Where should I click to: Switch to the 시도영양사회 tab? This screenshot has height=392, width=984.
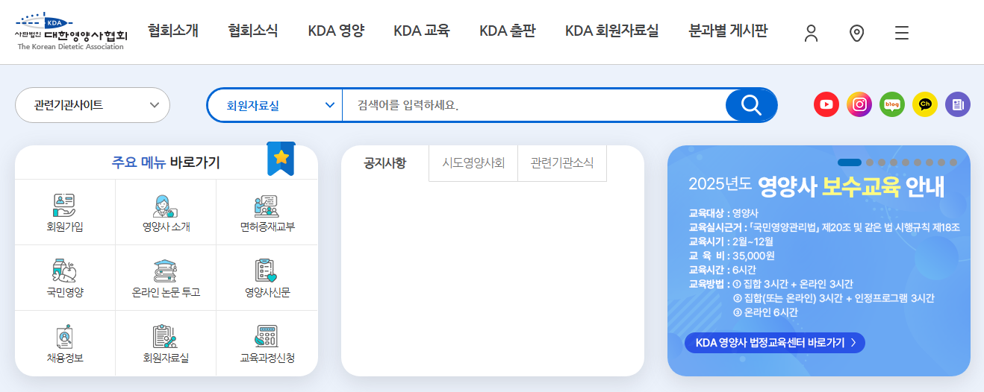(473, 163)
